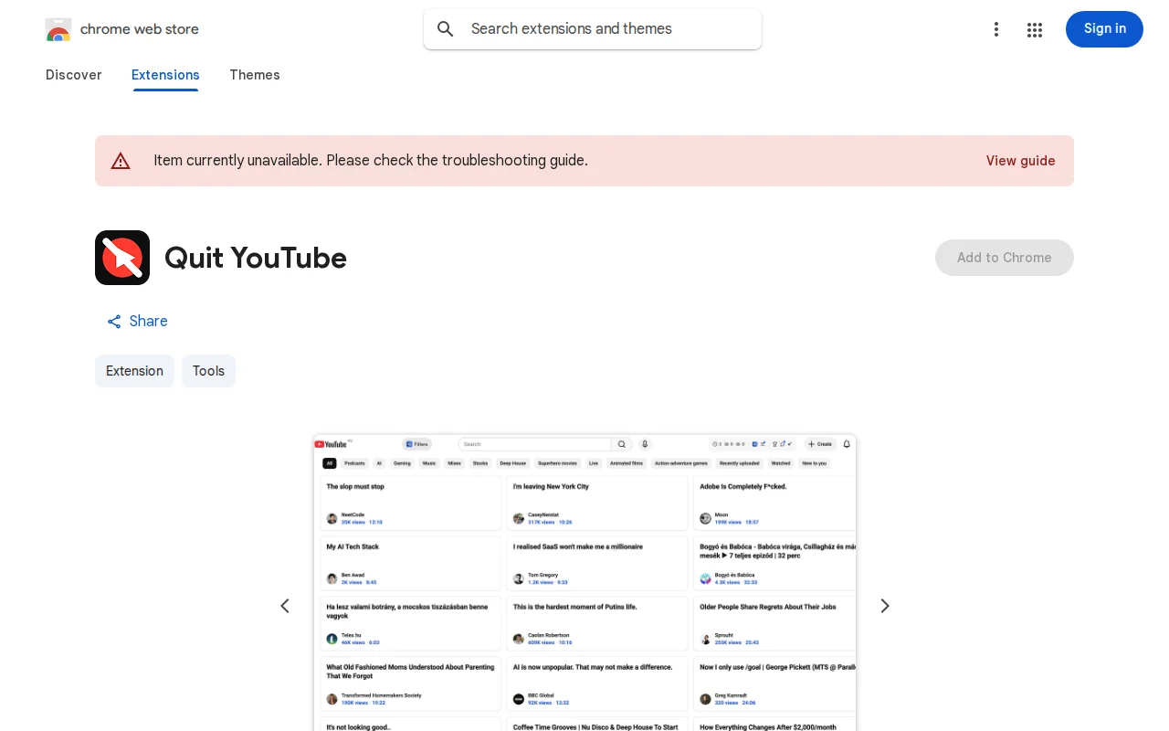This screenshot has width=1169, height=731.
Task: Open the Themes tab
Action: click(x=255, y=75)
